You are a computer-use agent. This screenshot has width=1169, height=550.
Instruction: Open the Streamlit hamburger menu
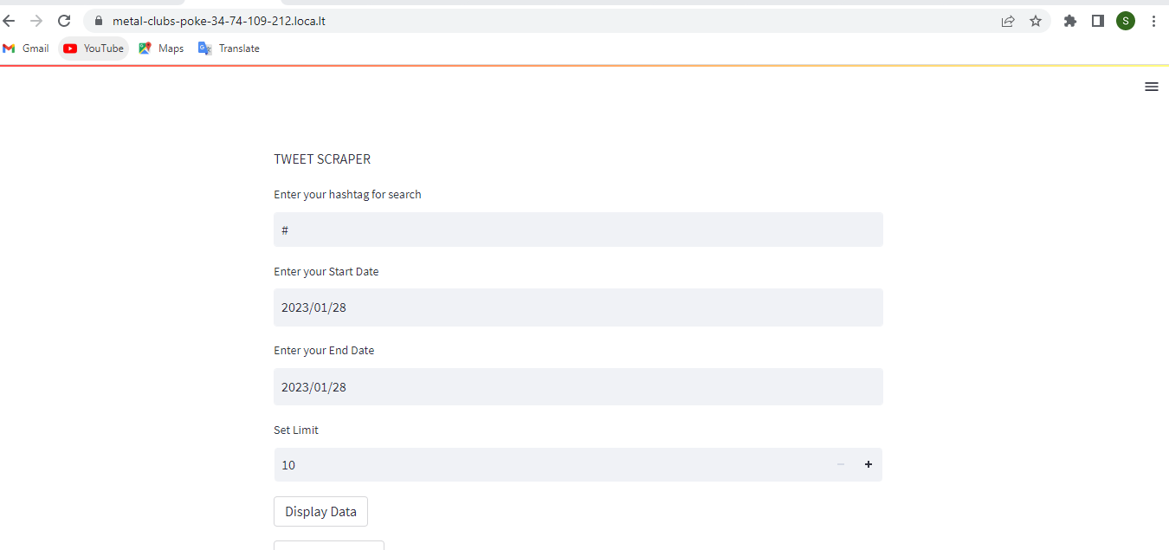[x=1152, y=87]
